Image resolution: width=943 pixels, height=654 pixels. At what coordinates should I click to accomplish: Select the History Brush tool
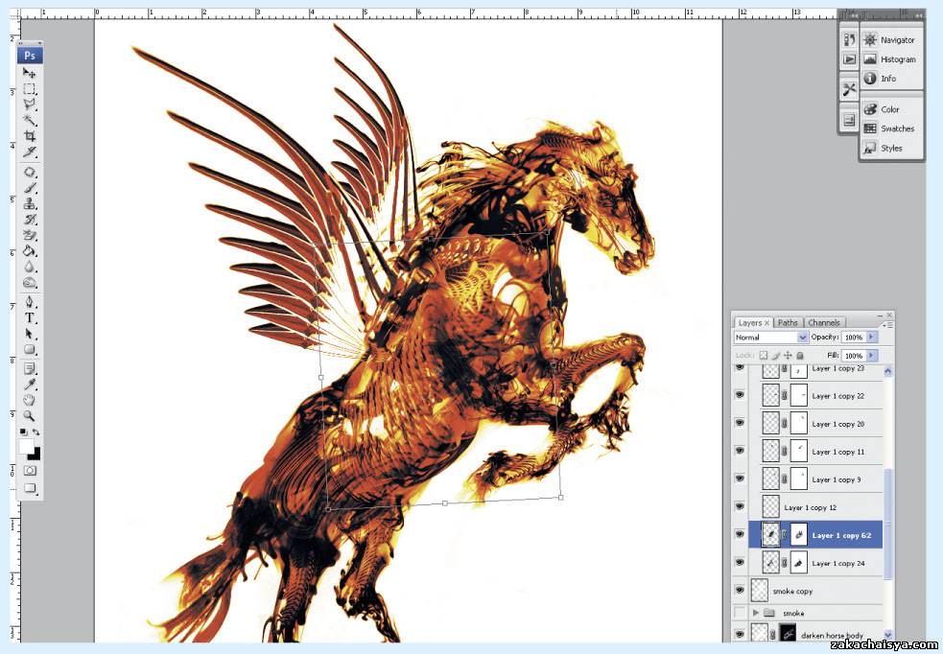(29, 220)
